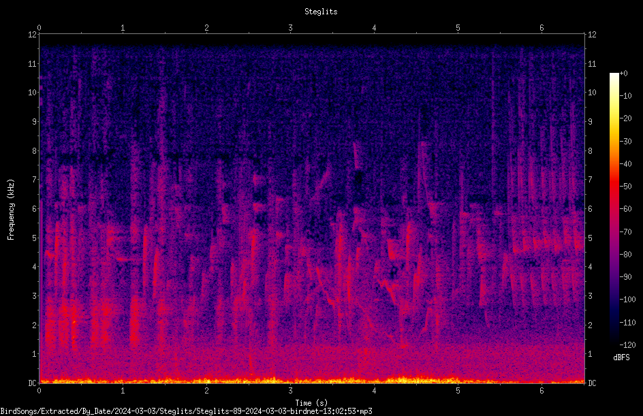Click the +0 label on color scale
Screen dimensions: 643x416
[623, 74]
